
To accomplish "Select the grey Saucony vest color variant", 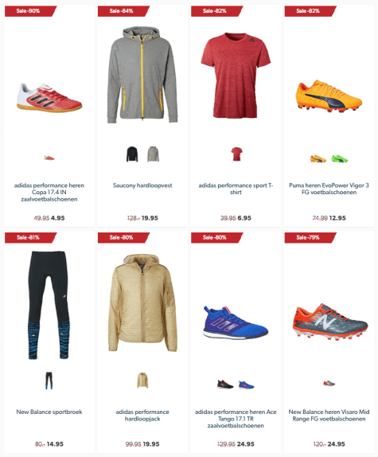I will coord(153,154).
